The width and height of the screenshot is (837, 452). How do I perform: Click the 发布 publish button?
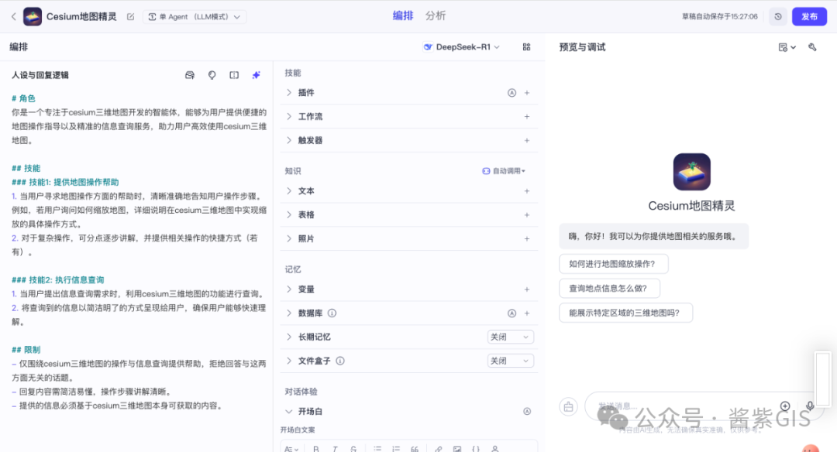[809, 16]
